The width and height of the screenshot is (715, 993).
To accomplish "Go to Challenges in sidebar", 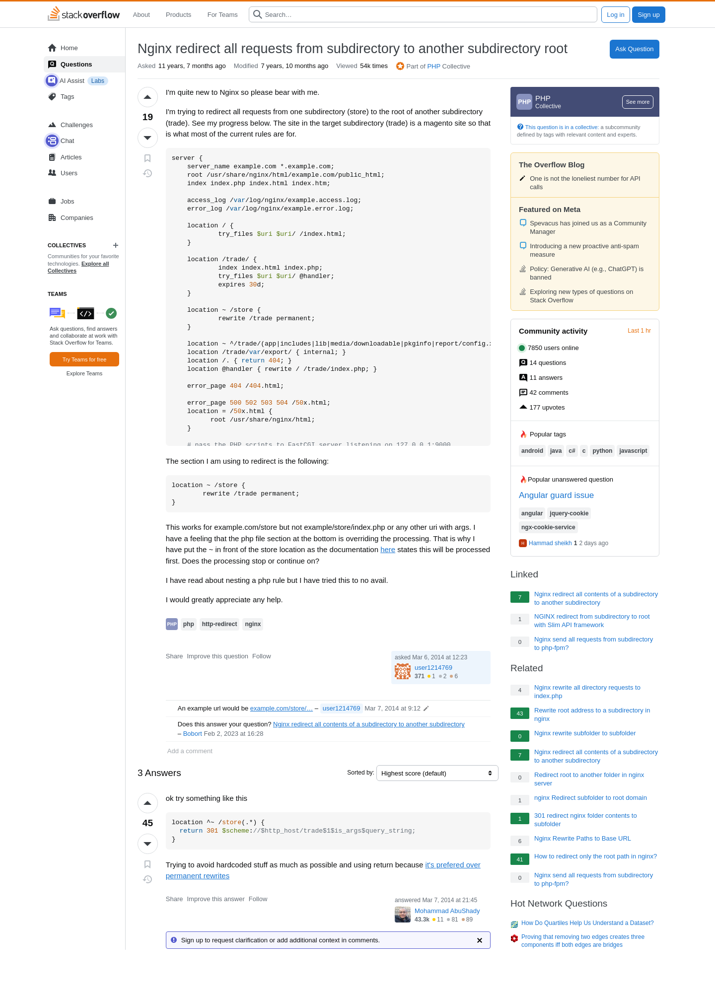I will coord(76,125).
